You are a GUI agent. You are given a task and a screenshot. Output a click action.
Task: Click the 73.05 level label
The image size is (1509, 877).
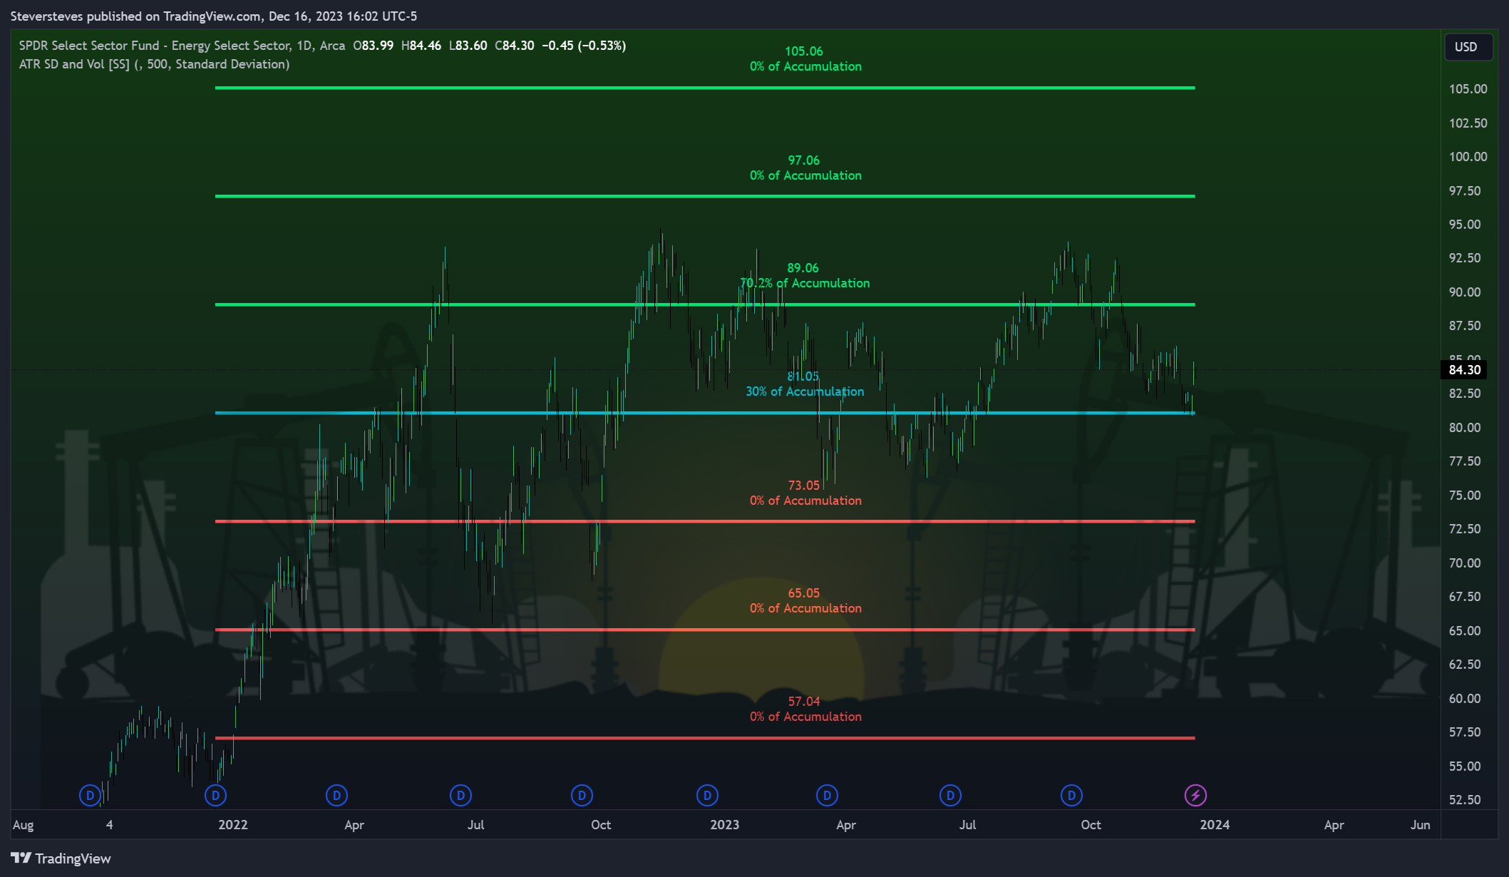(803, 486)
